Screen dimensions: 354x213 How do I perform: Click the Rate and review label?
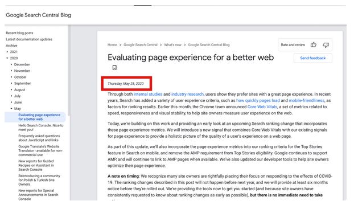293,45
